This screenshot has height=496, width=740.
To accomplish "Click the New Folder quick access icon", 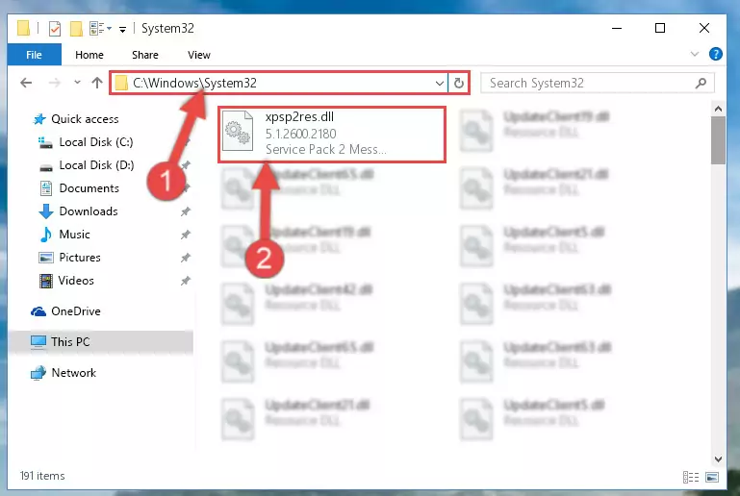I will tap(76, 29).
